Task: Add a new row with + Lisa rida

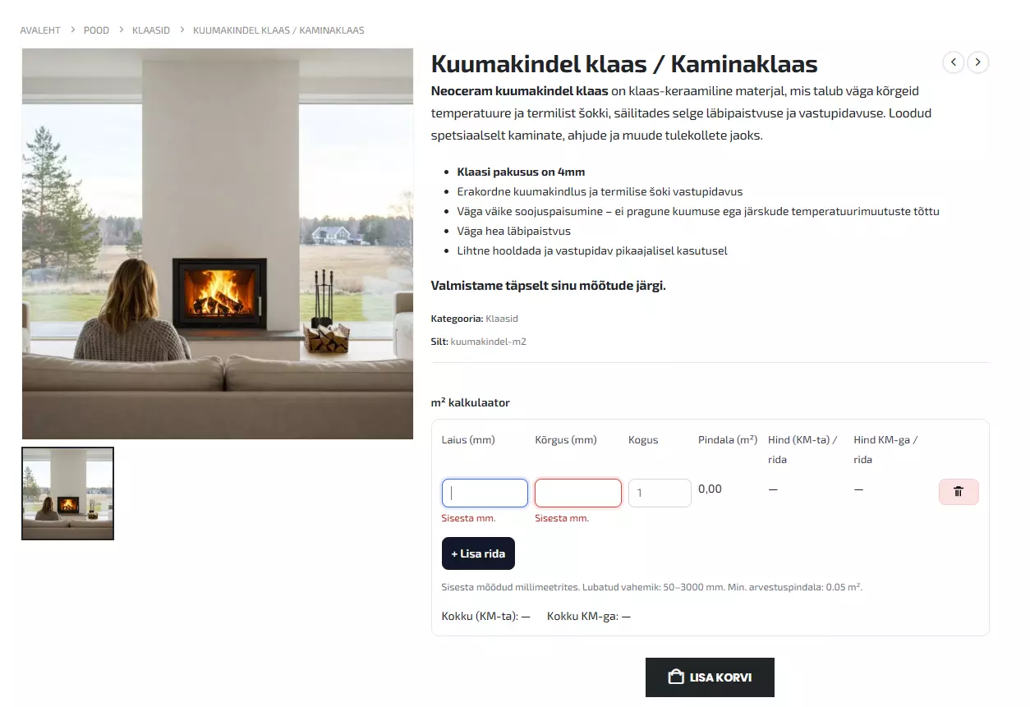Action: [478, 553]
